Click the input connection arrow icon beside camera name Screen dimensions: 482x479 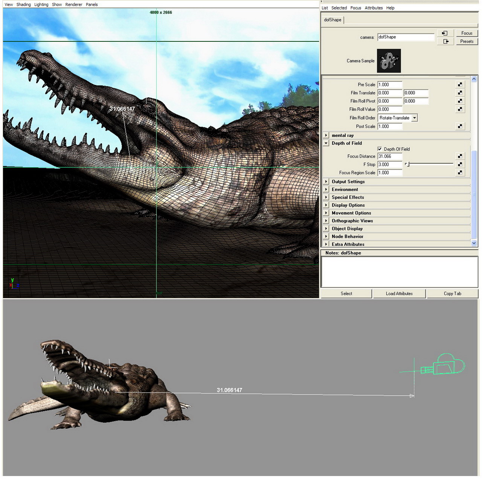click(x=445, y=33)
